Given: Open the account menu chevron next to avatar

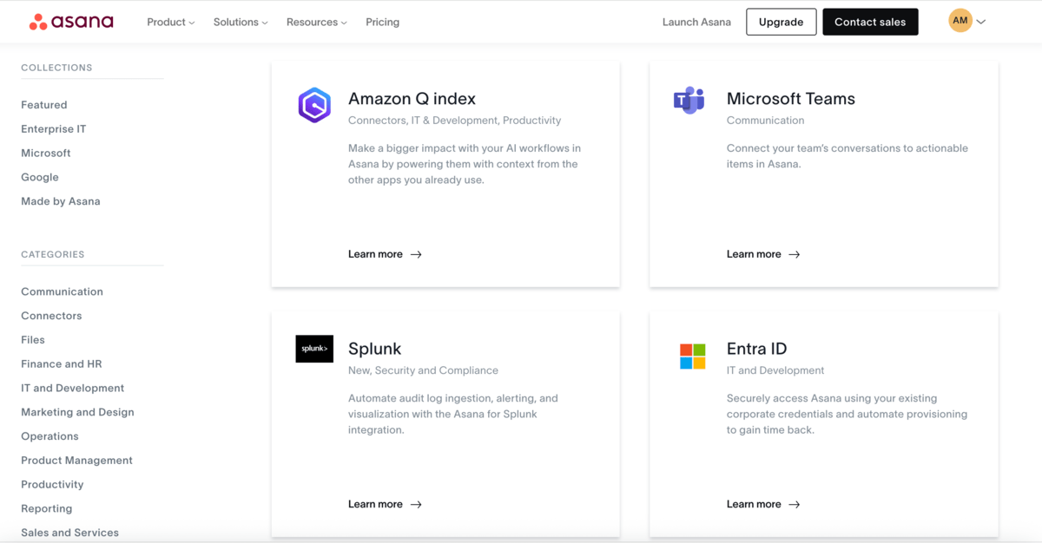Looking at the screenshot, I should click(x=980, y=21).
